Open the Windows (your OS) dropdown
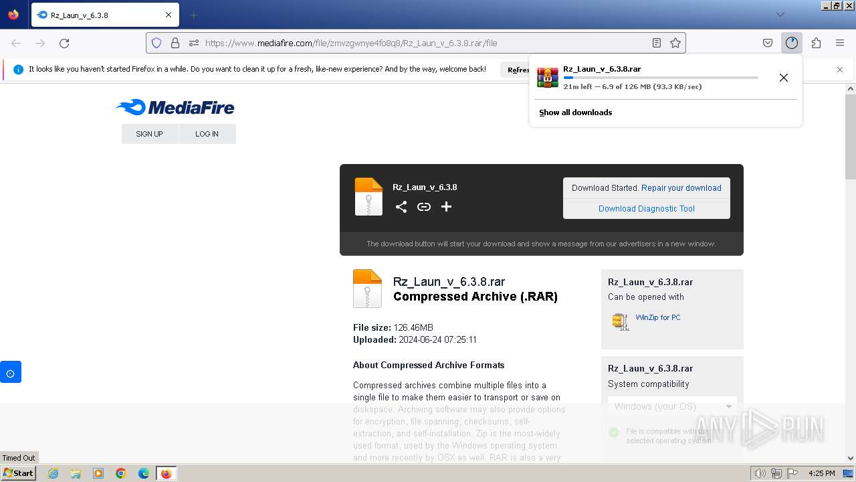This screenshot has height=482, width=856. [673, 406]
